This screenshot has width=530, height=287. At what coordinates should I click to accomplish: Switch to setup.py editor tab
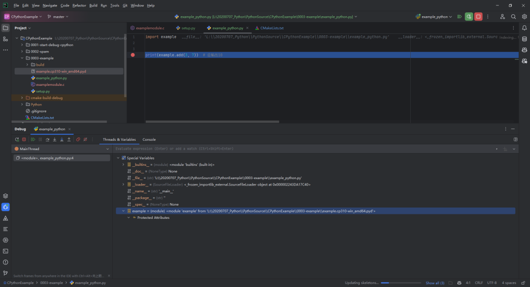[x=185, y=28]
